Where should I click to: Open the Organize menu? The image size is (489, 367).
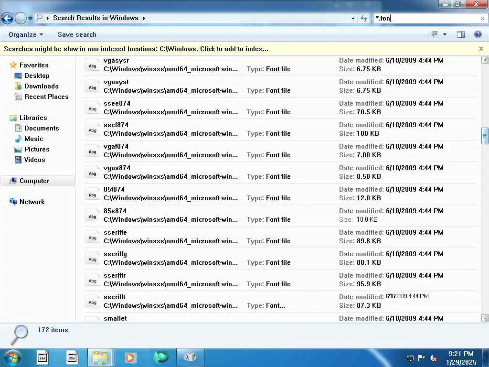[26, 34]
